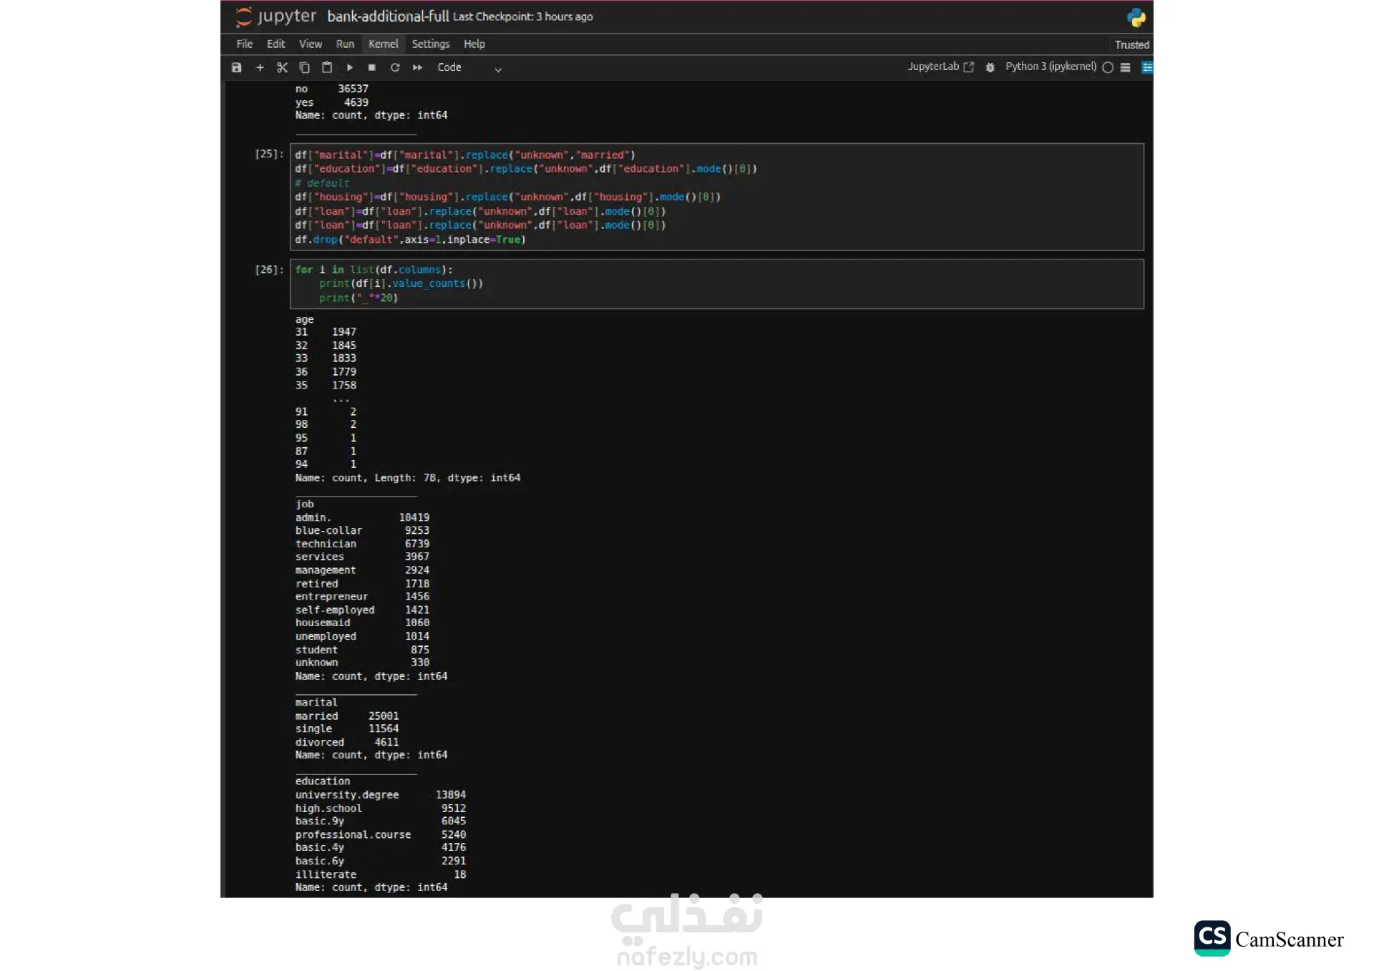Image resolution: width=1374 pixels, height=971 pixels.
Task: Cut the cell using the scissors icon
Action: [x=282, y=67]
